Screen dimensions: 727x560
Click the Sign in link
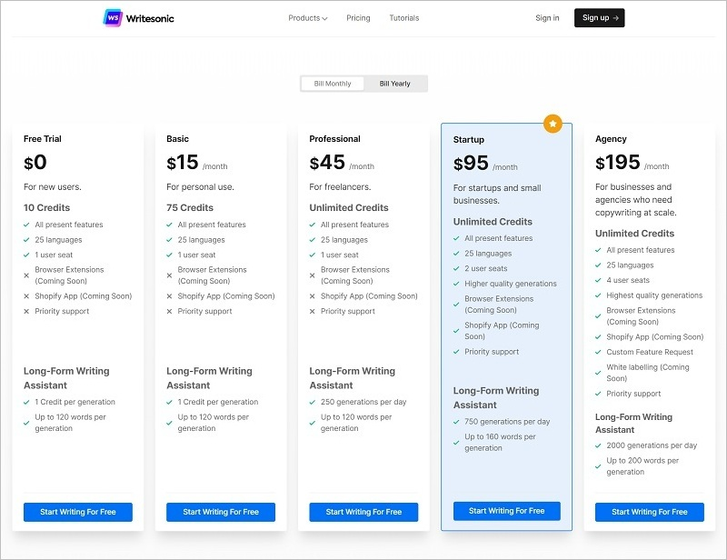tap(547, 18)
